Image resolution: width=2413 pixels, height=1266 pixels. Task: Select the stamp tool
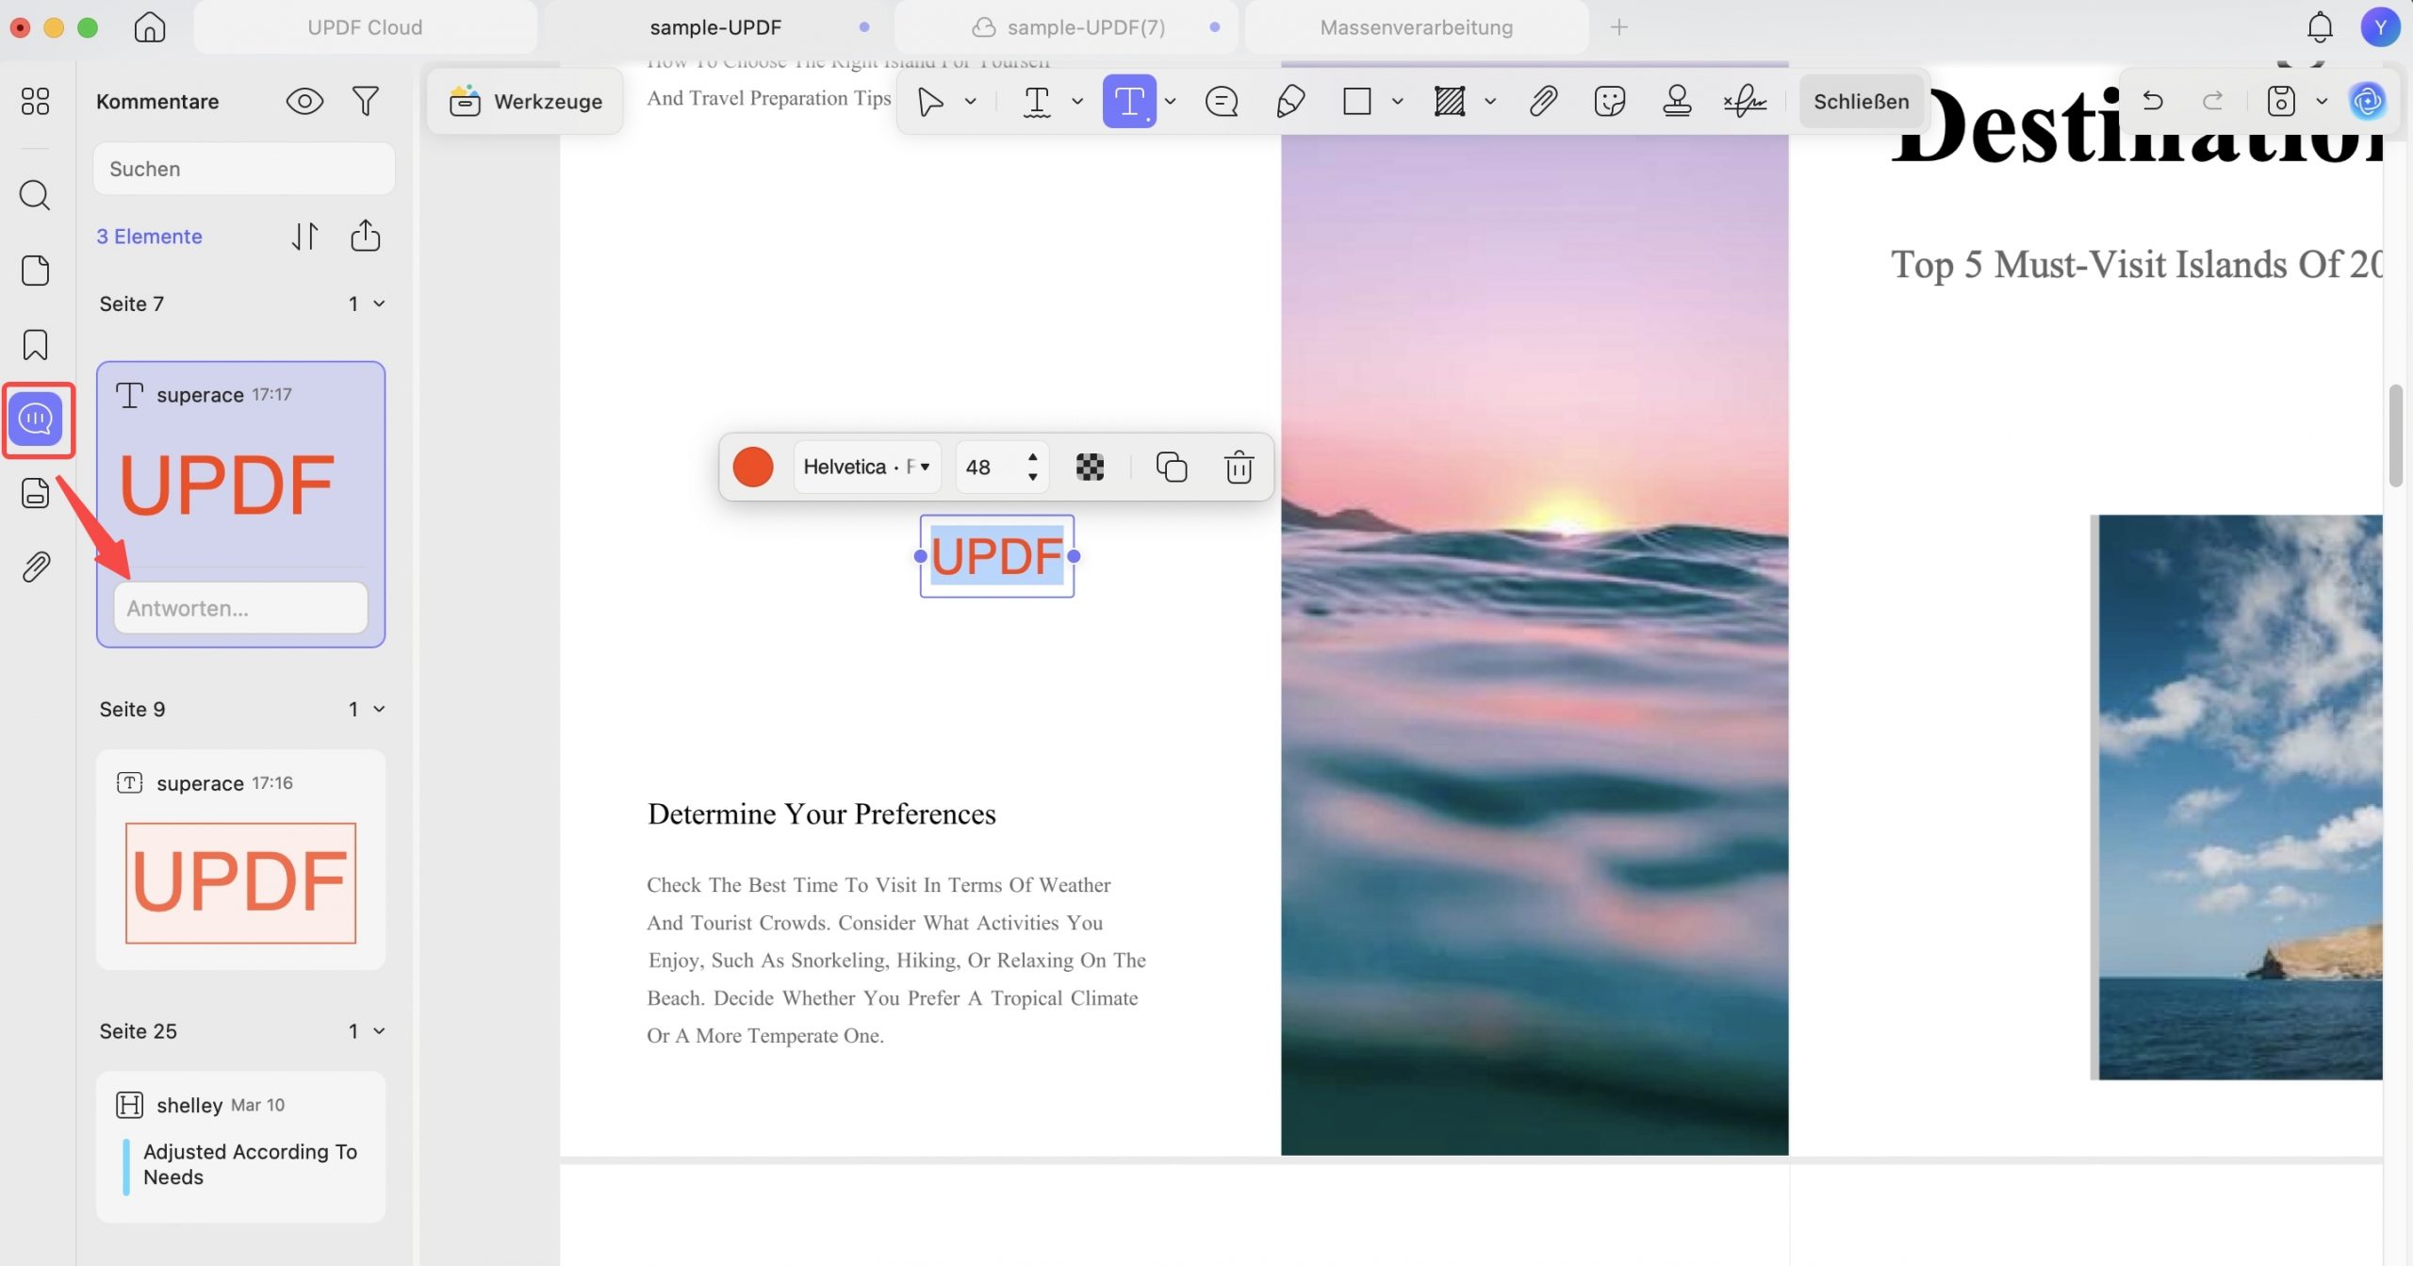click(1677, 101)
